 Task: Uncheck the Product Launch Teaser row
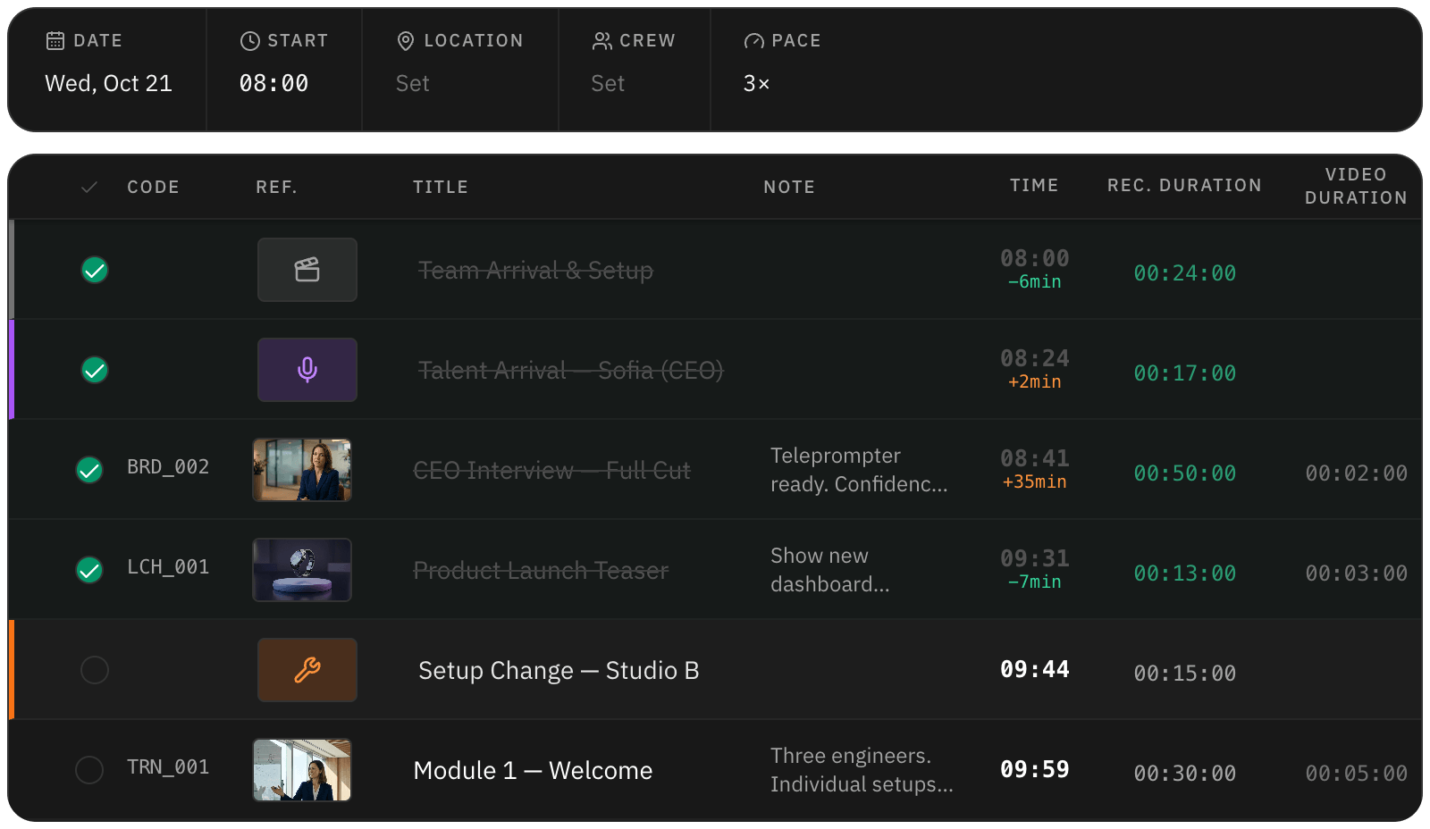pos(89,570)
